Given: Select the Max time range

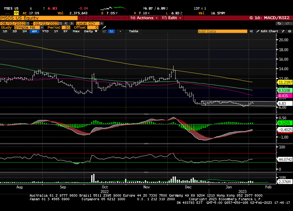Looking at the screenshot, I should coord(76,31).
